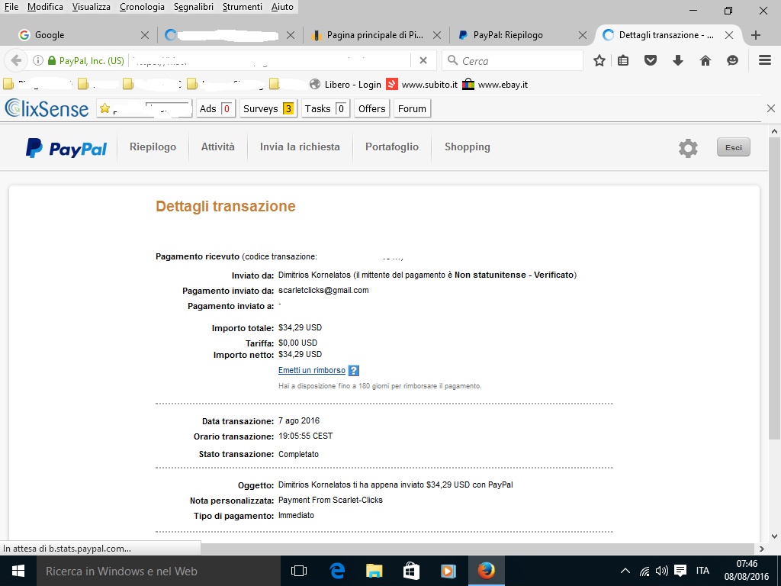Image resolution: width=781 pixels, height=586 pixels.
Task: Click in the Cerca search field
Action: tap(512, 61)
